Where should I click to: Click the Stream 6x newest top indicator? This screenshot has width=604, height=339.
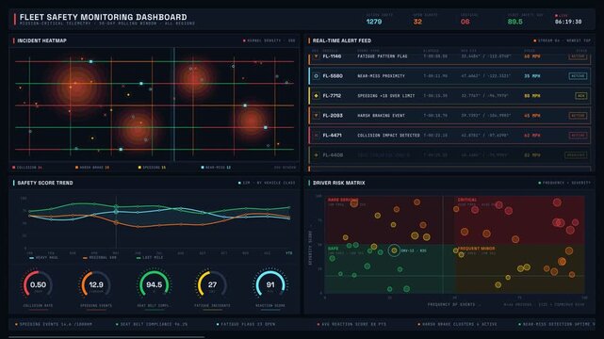tap(562, 40)
